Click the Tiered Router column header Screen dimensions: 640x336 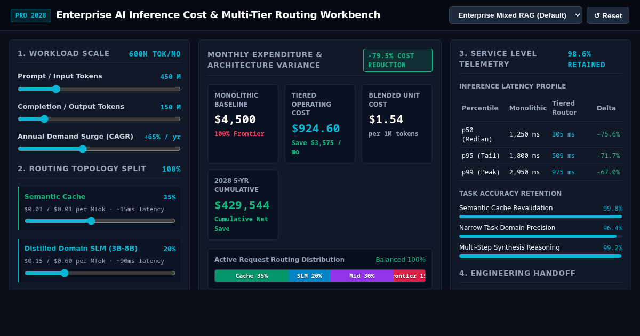[564, 108]
